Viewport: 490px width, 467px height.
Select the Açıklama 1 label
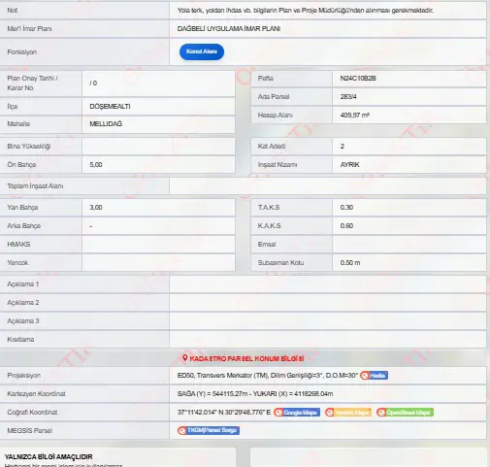[23, 284]
